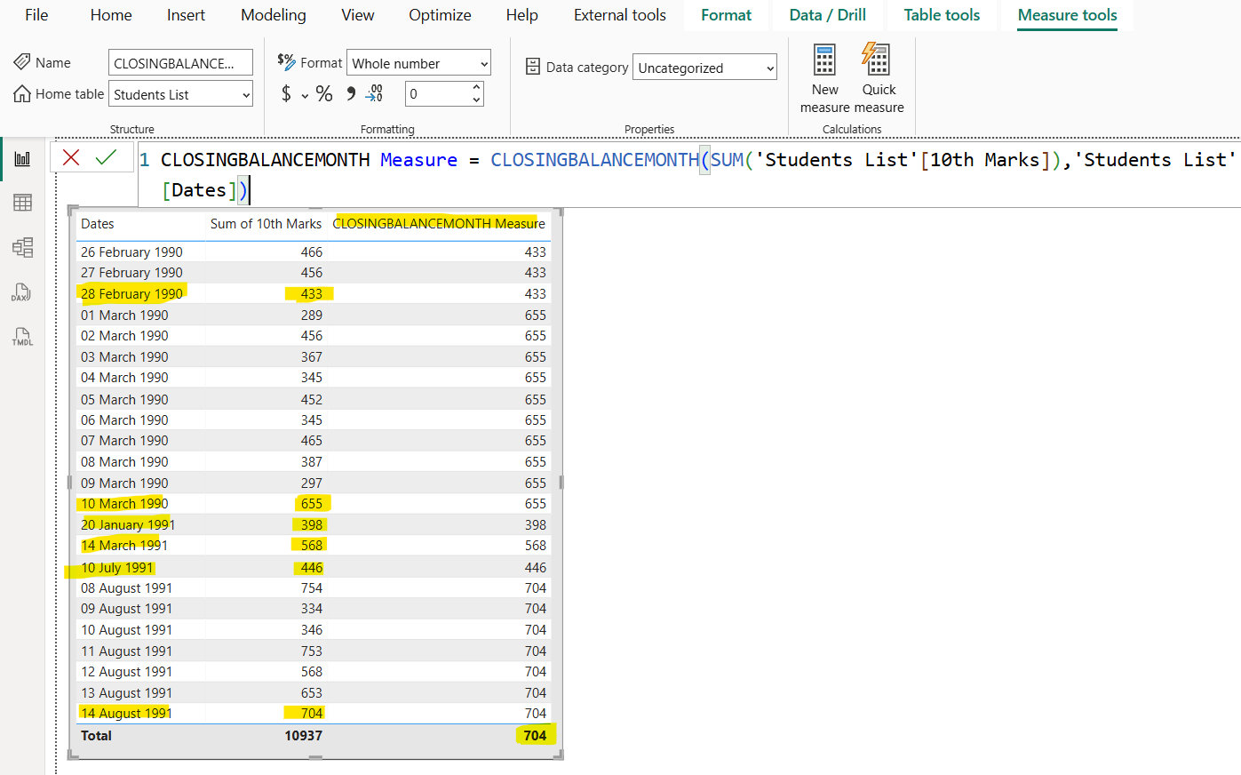Switch to the Table view
1241x775 pixels.
(x=22, y=203)
